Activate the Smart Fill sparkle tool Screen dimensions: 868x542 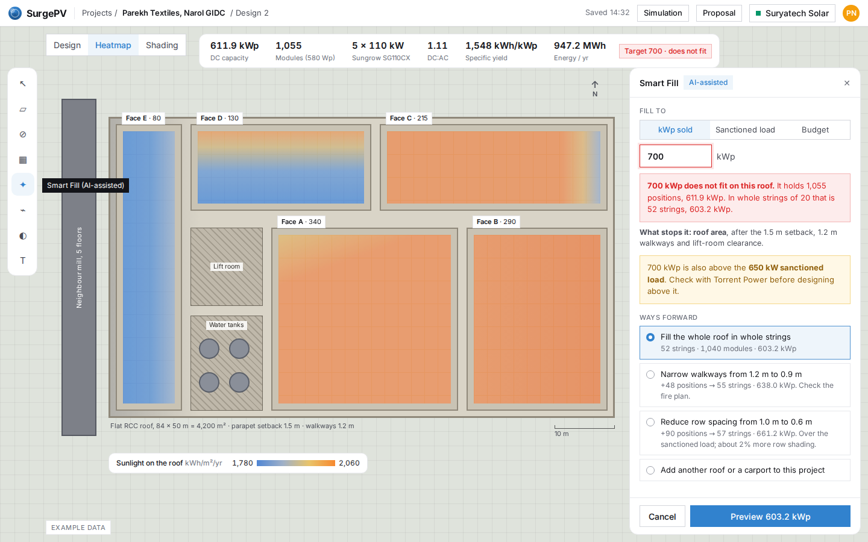click(23, 185)
